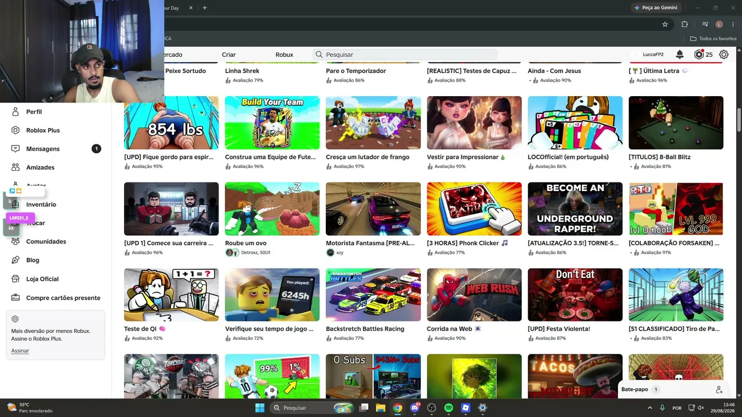Open Compre cartões presente link

(63, 298)
